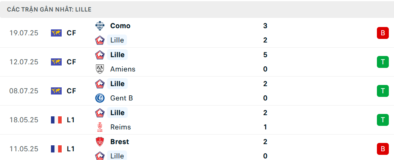This screenshot has width=394, height=160.
Task: Click the Gent B club logo
Action: [x=100, y=98]
